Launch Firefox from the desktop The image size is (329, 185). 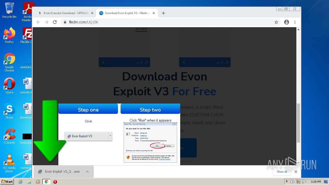click(x=9, y=35)
